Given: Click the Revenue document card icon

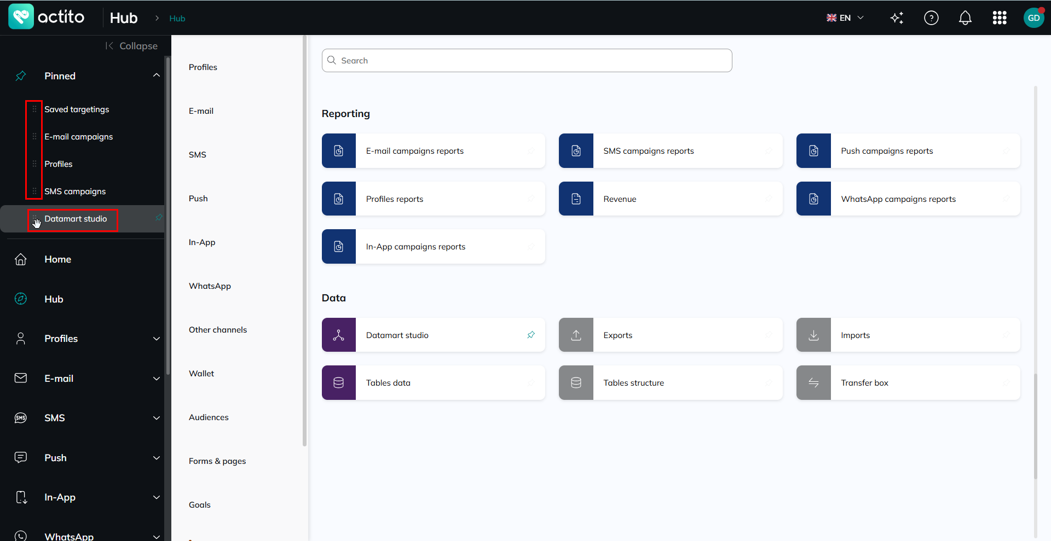Looking at the screenshot, I should (x=576, y=199).
